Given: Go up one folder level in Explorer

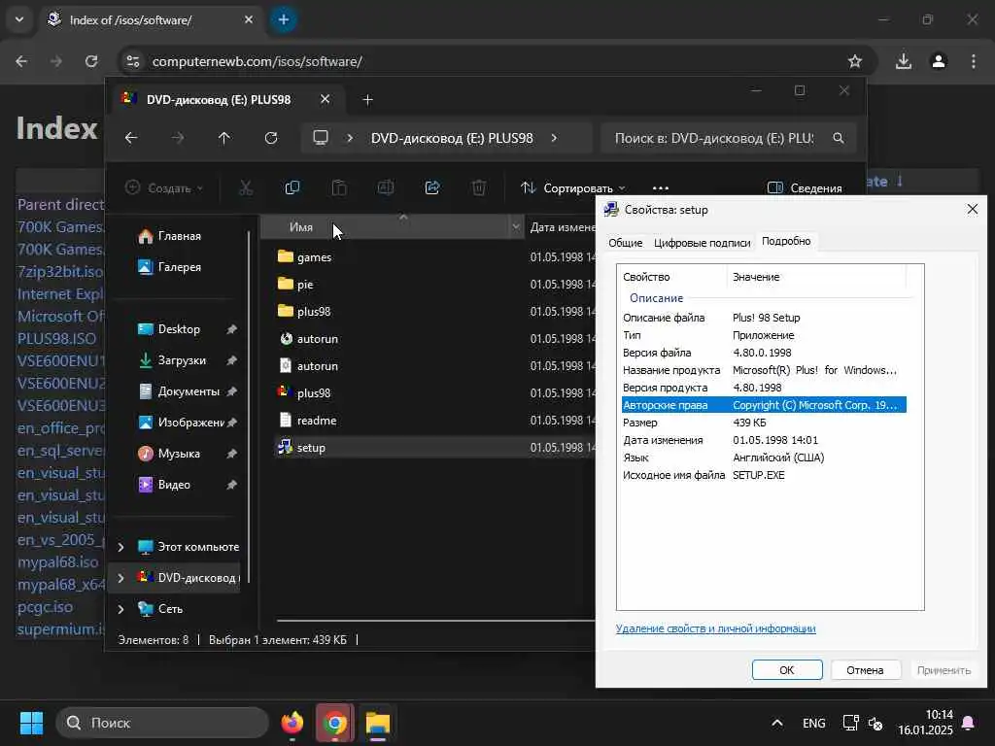Looking at the screenshot, I should point(224,138).
